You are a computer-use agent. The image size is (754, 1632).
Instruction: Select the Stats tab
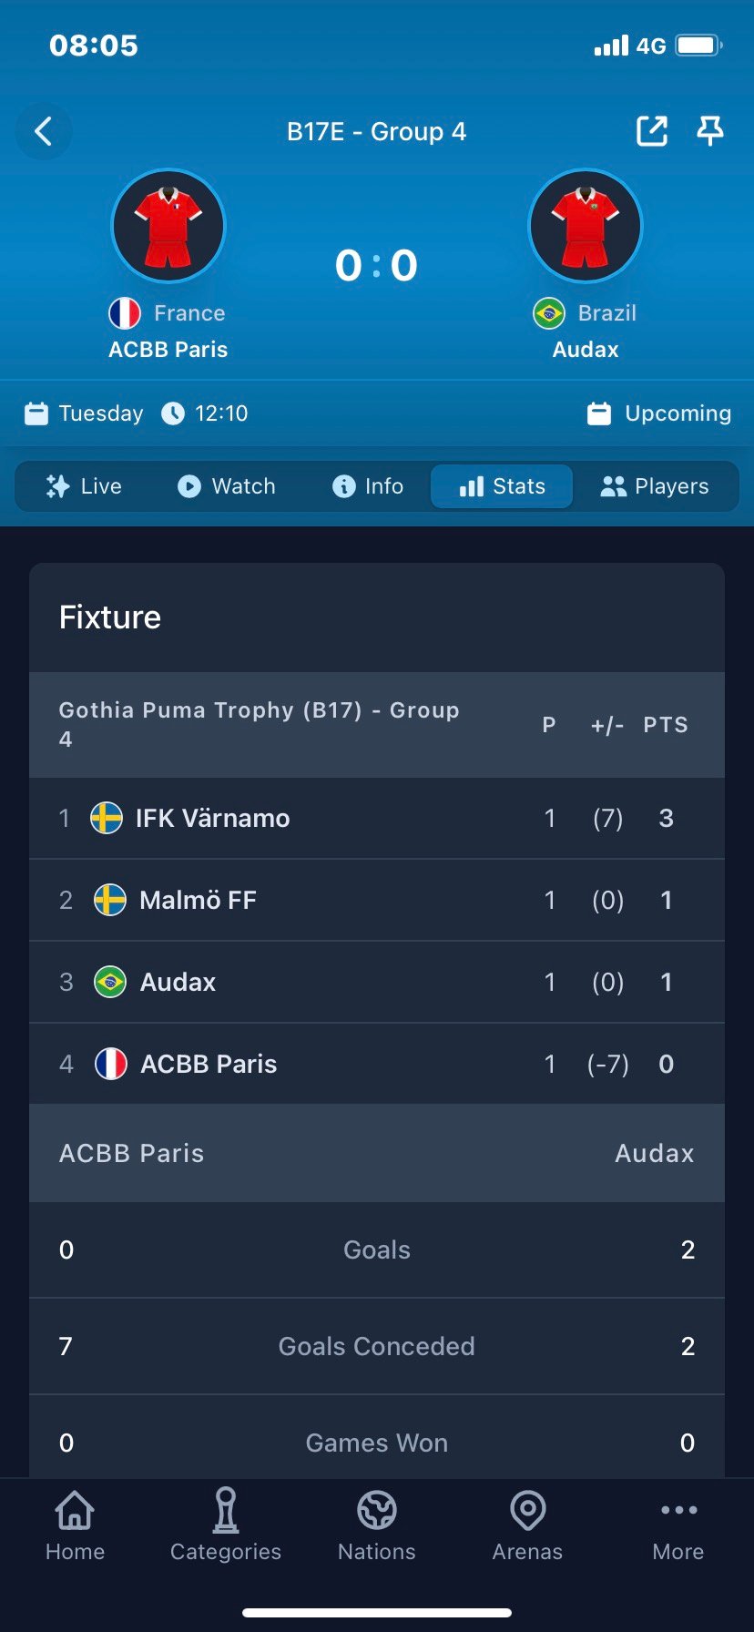[502, 486]
